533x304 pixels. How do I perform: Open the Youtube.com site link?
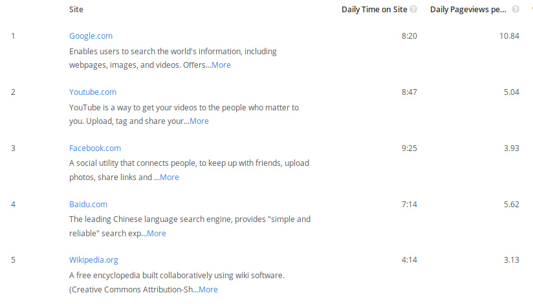(x=92, y=92)
